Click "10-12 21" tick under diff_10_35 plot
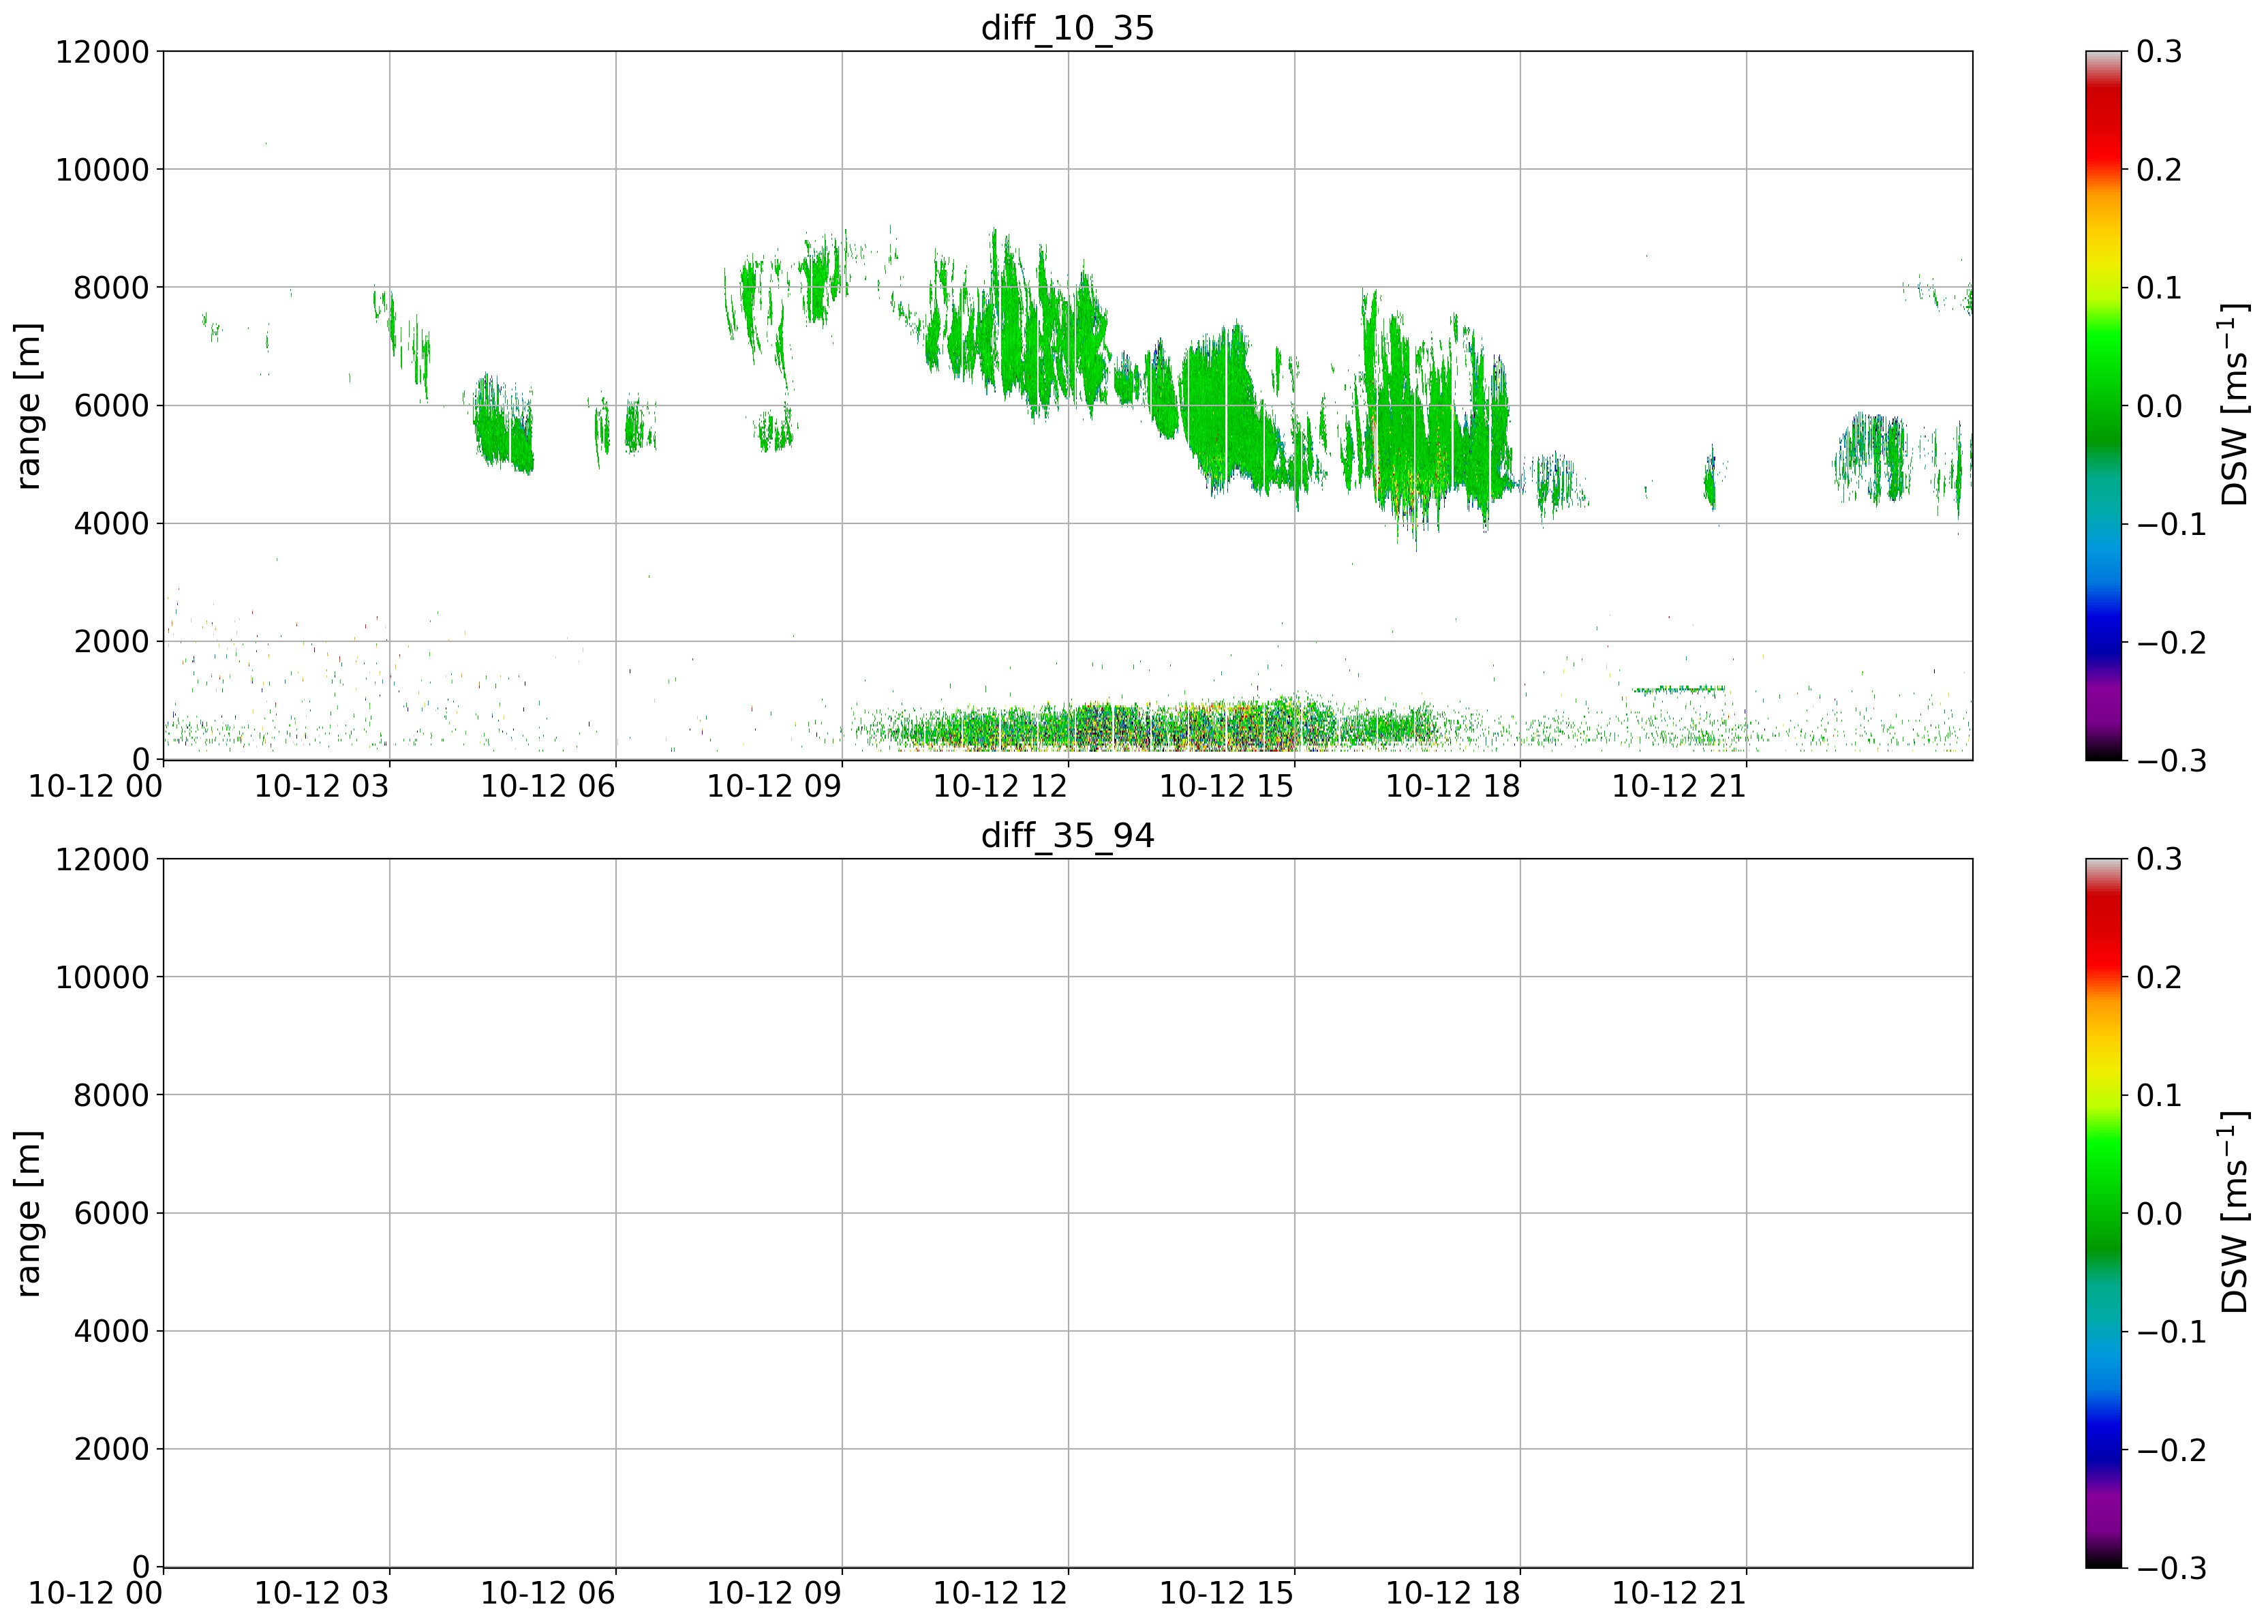 [x=1679, y=787]
